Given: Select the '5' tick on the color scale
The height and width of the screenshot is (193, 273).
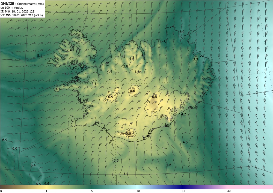Looking at the screenshot, I should pos(92,191).
